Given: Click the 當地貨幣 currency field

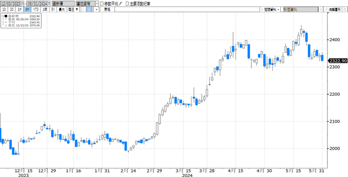Looking at the screenshot, I should [86, 4].
